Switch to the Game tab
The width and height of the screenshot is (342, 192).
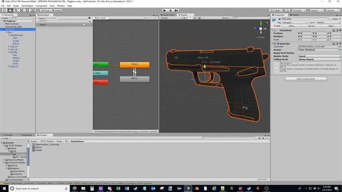pos(294,15)
